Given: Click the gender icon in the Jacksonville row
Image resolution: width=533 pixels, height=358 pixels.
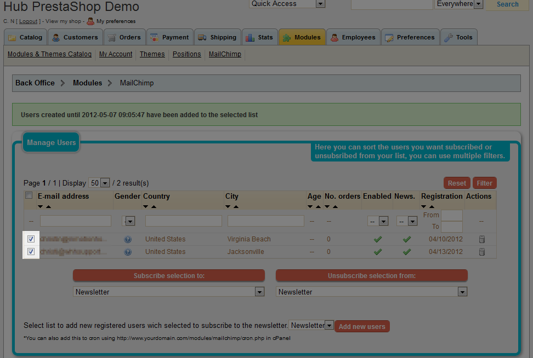Looking at the screenshot, I should point(128,252).
